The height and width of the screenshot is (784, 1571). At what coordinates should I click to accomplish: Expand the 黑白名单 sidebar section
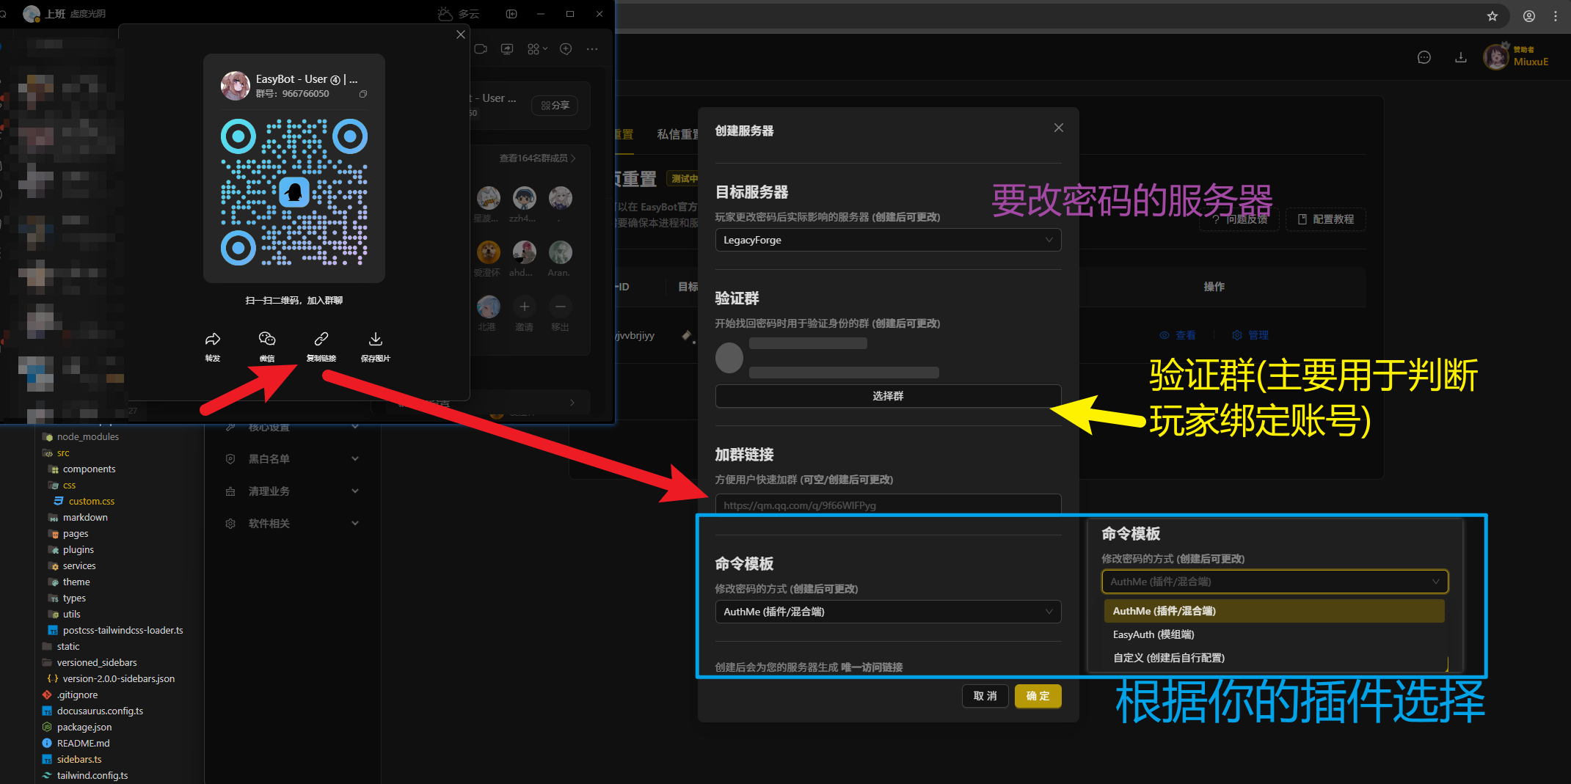click(292, 459)
